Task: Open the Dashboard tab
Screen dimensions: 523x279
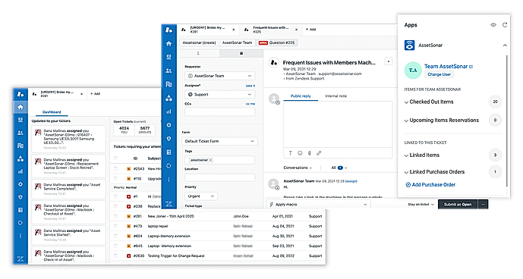Action: [52, 112]
